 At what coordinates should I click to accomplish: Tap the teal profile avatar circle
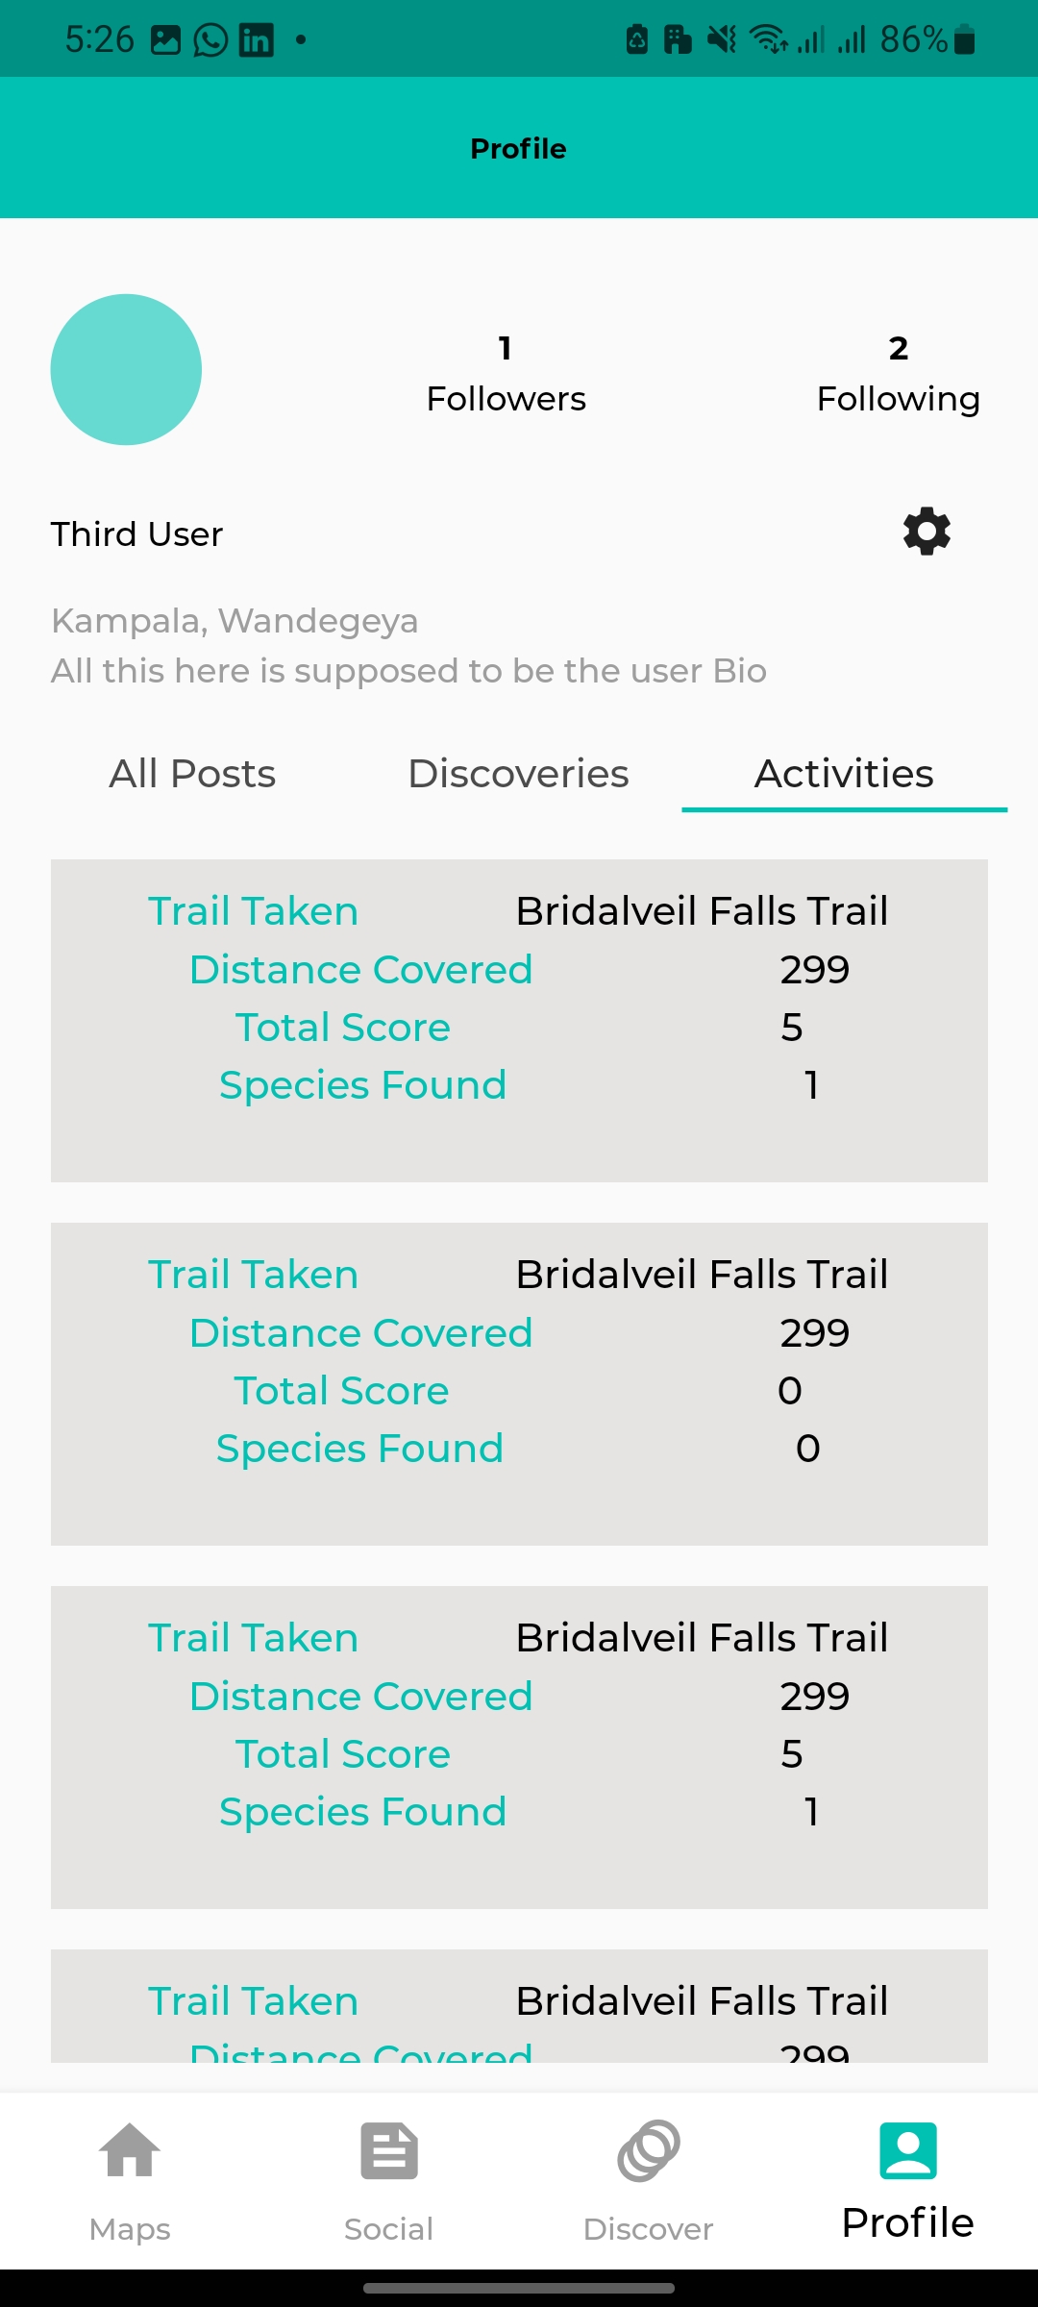[126, 370]
